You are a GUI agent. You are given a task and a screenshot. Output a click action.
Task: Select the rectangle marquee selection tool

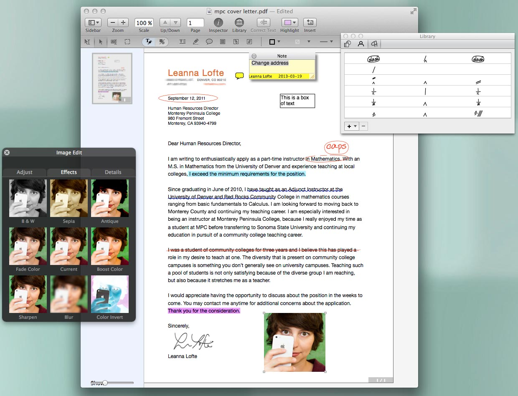[x=127, y=42]
